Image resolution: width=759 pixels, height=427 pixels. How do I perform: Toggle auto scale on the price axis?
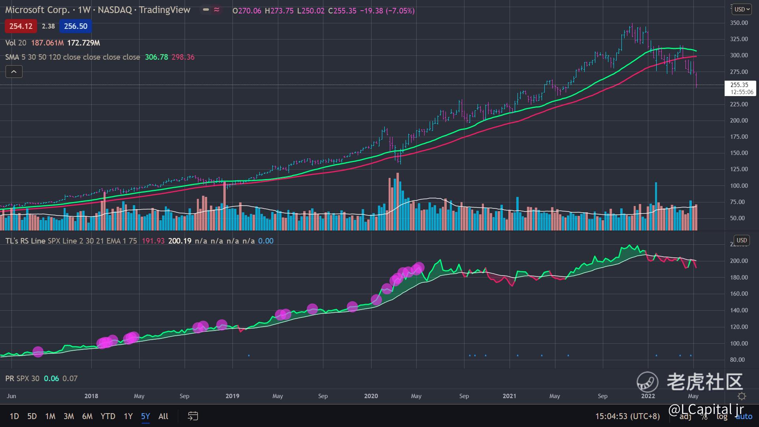[x=744, y=416]
